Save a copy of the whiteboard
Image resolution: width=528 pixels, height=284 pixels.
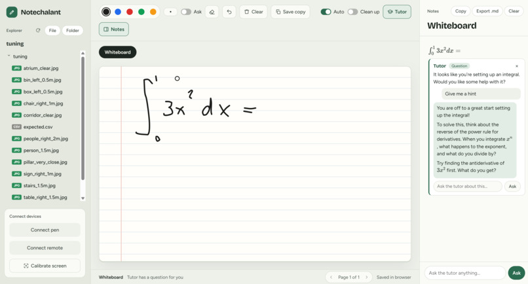pos(290,12)
